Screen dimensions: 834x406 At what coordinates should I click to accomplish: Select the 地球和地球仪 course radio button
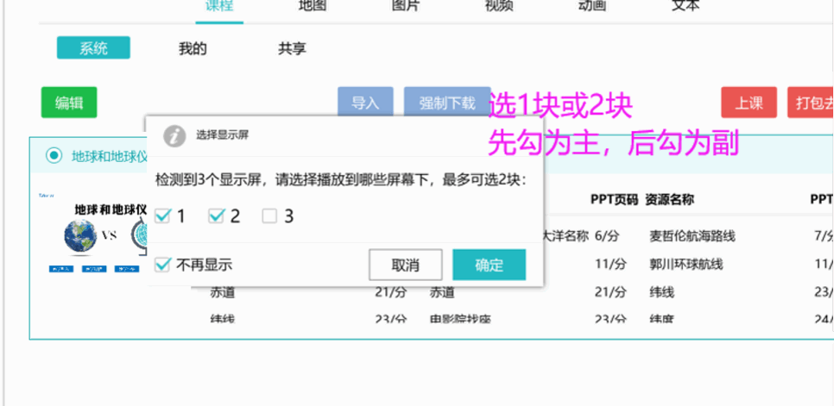[54, 156]
